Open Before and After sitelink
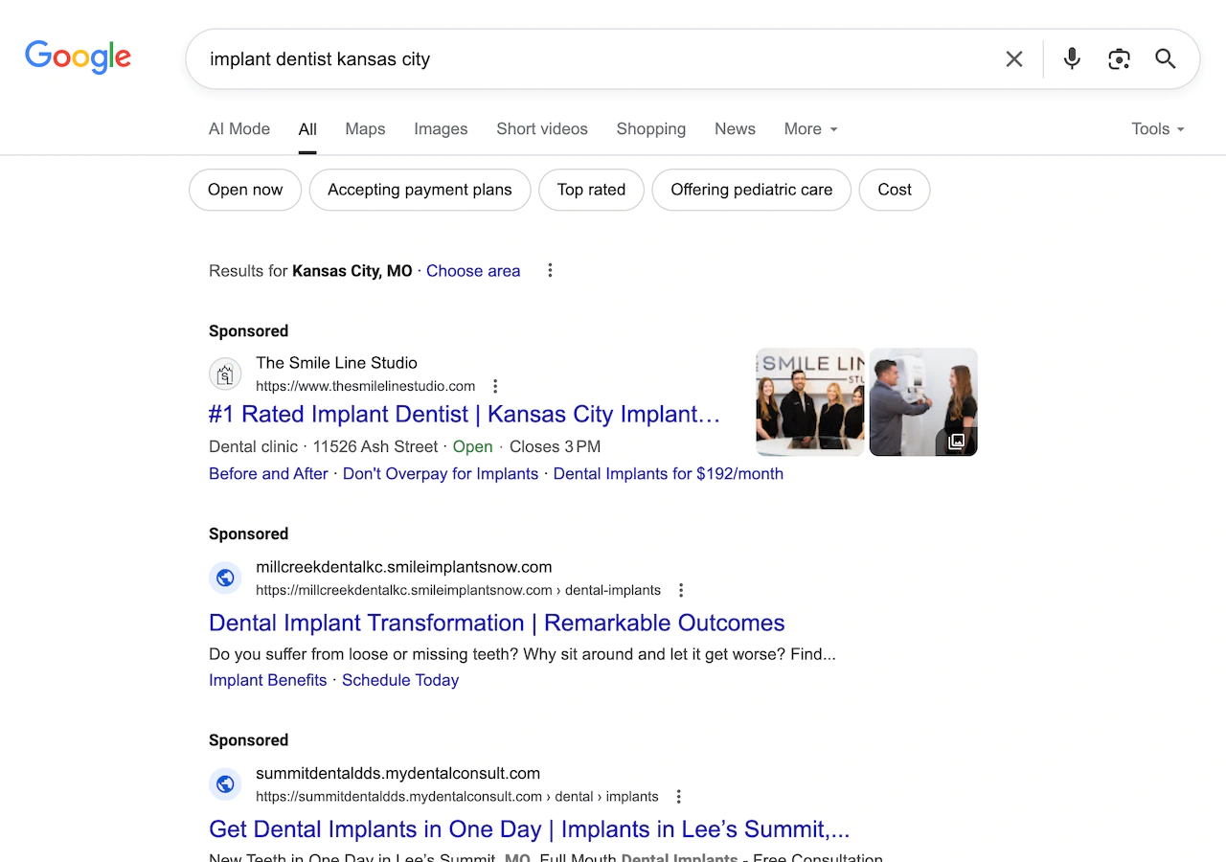This screenshot has height=862, width=1226. 268,474
